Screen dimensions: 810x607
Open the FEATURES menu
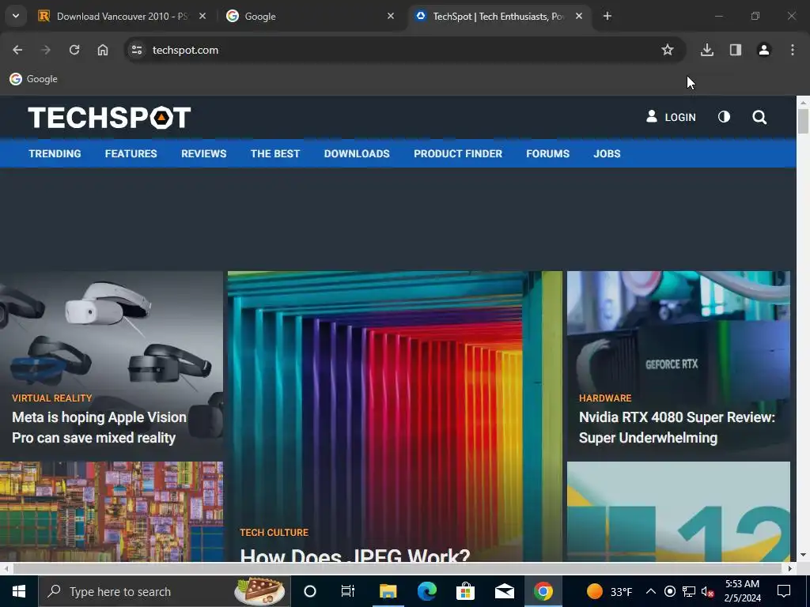[x=131, y=154]
